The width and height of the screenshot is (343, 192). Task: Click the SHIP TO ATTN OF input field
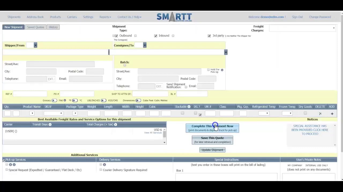coord(150,94)
